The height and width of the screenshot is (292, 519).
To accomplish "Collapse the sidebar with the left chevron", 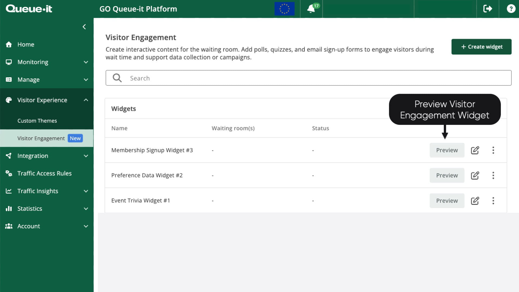I will [x=84, y=27].
